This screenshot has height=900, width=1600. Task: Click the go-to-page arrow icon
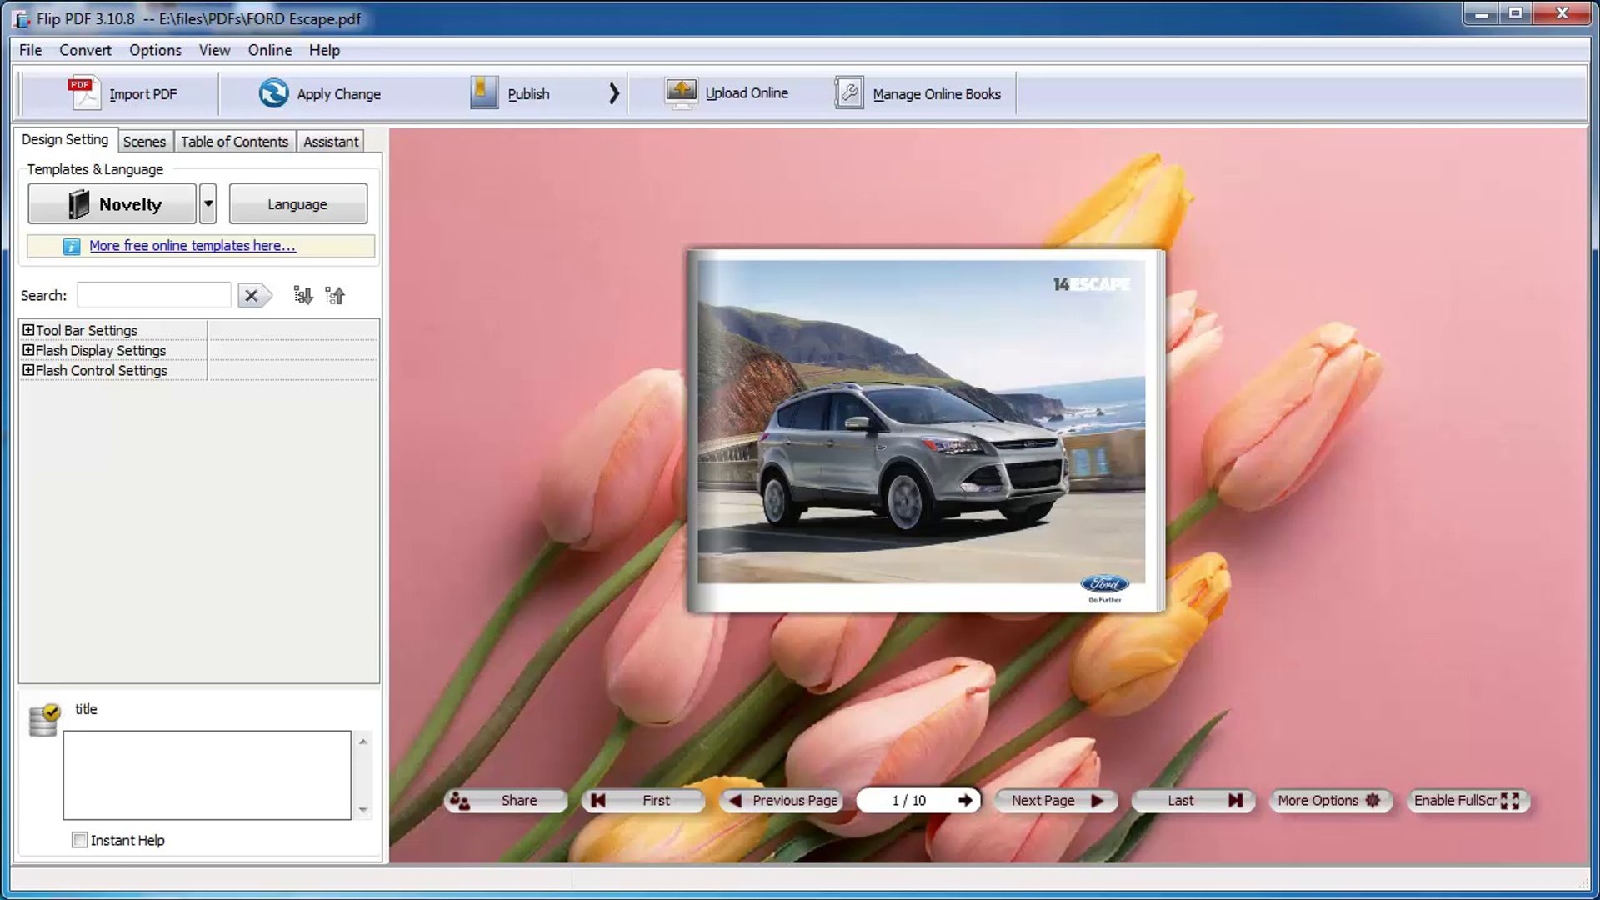tap(965, 801)
